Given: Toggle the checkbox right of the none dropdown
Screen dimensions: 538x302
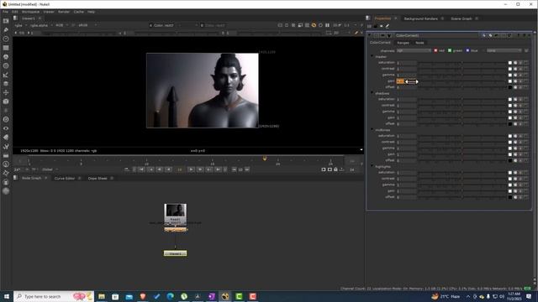Looking at the screenshot, I should pyautogui.click(x=526, y=50).
